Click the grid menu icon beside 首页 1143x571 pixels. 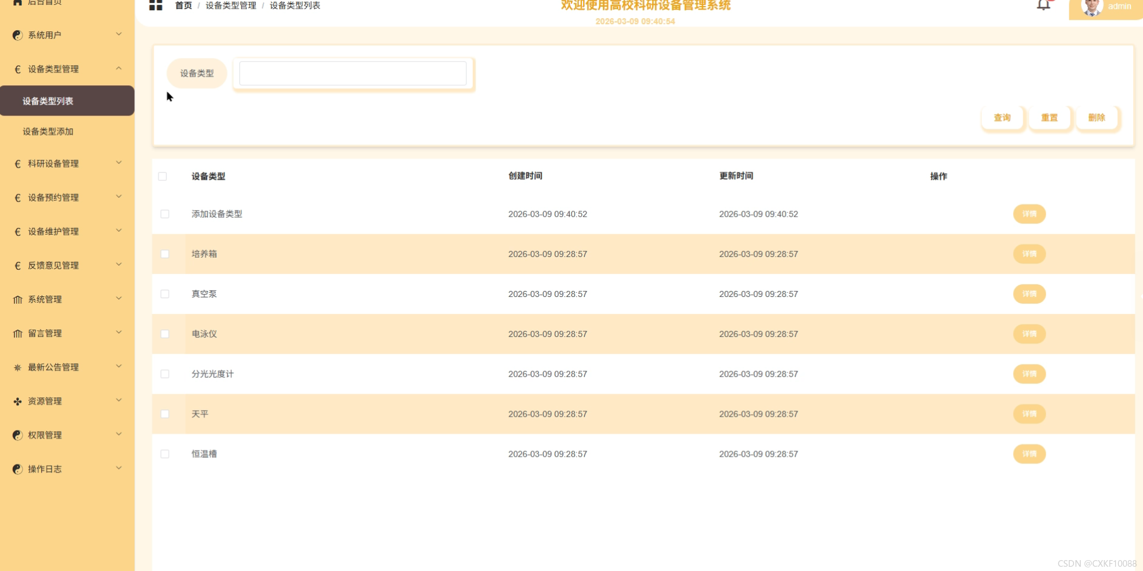click(155, 5)
